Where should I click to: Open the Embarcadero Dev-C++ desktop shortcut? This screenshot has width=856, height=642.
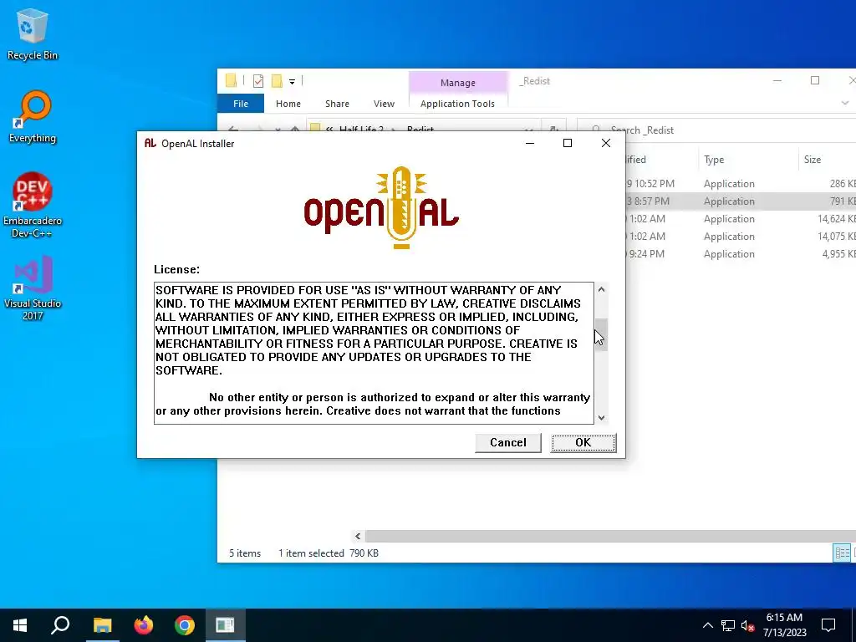33,206
